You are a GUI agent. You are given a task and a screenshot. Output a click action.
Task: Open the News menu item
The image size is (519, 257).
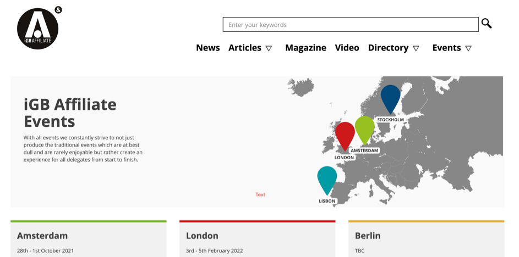(207, 48)
